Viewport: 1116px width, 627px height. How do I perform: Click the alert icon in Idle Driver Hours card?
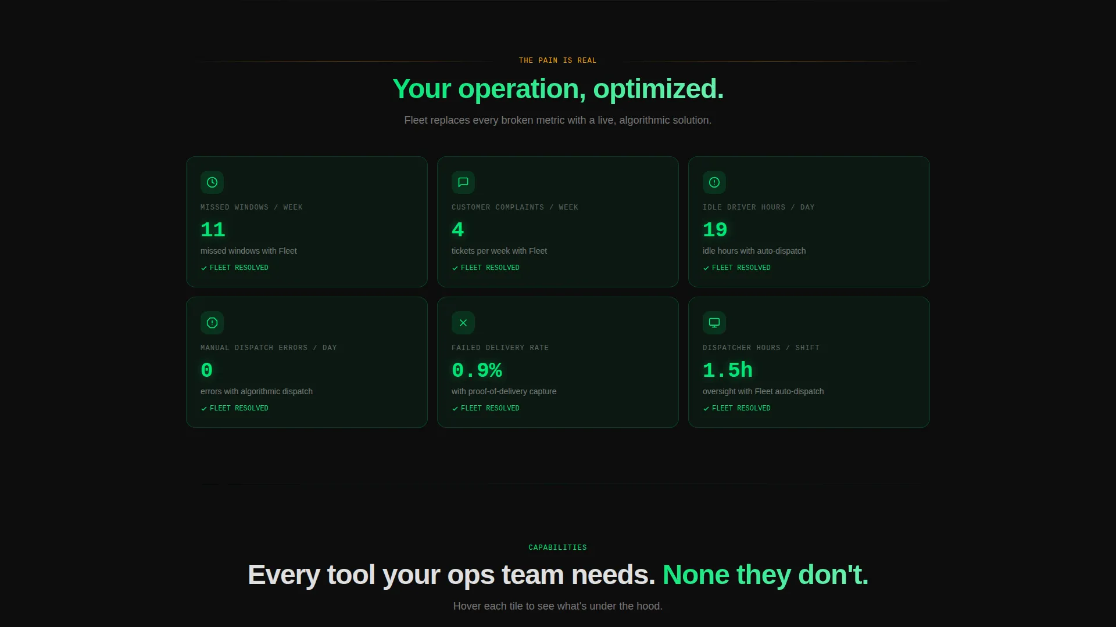(x=714, y=182)
